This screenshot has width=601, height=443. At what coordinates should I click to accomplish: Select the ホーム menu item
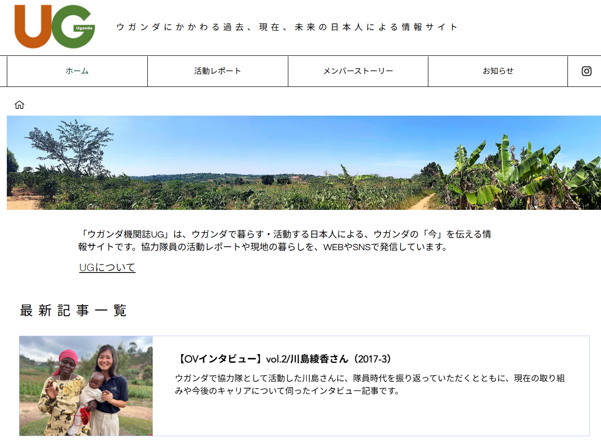coord(77,71)
